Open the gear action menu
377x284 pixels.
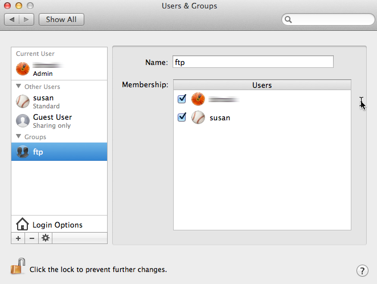pos(46,238)
